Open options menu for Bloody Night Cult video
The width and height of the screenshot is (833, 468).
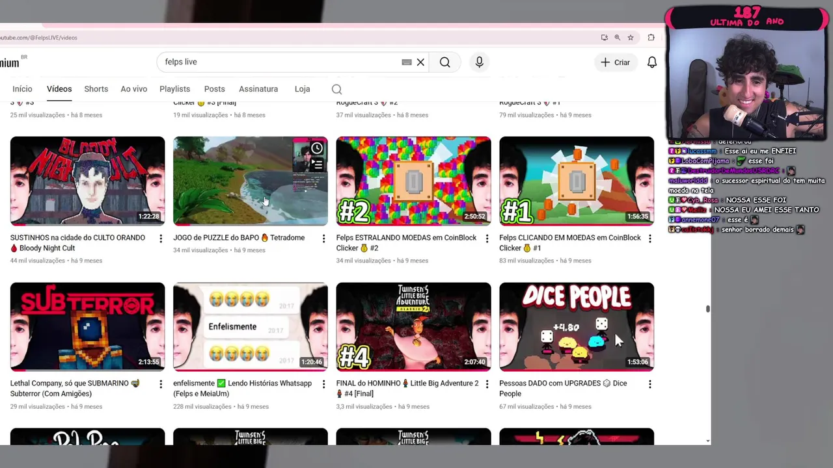point(161,239)
